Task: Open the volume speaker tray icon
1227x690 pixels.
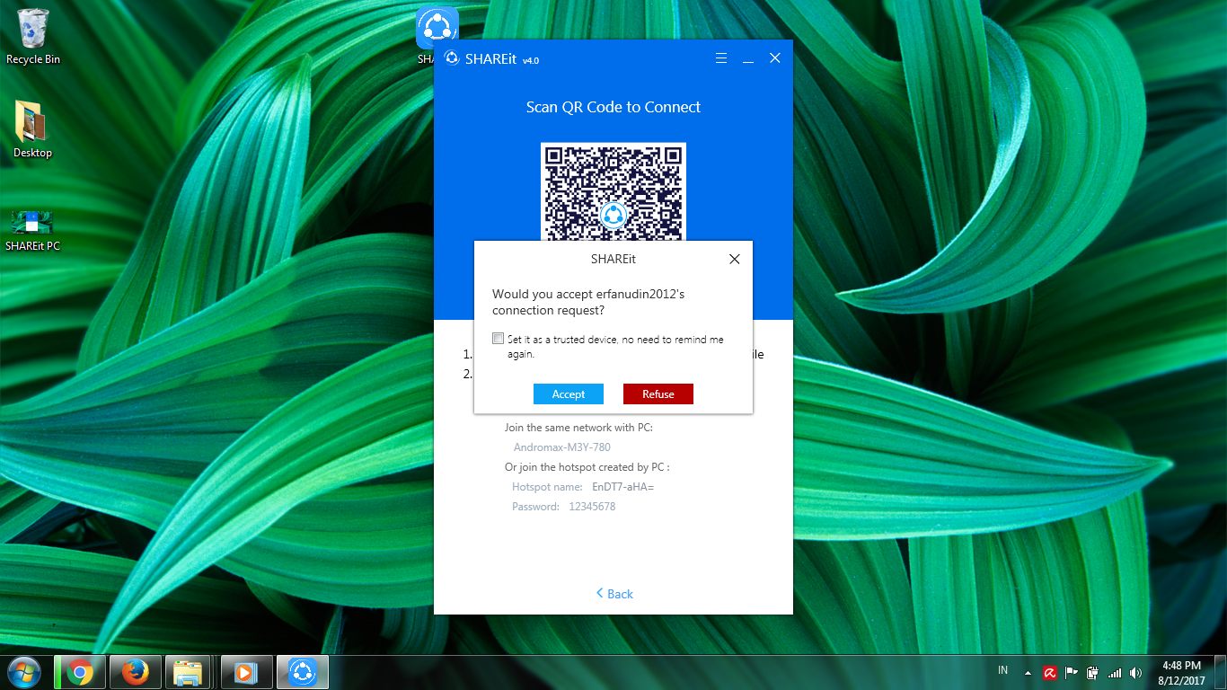Action: tap(1135, 673)
